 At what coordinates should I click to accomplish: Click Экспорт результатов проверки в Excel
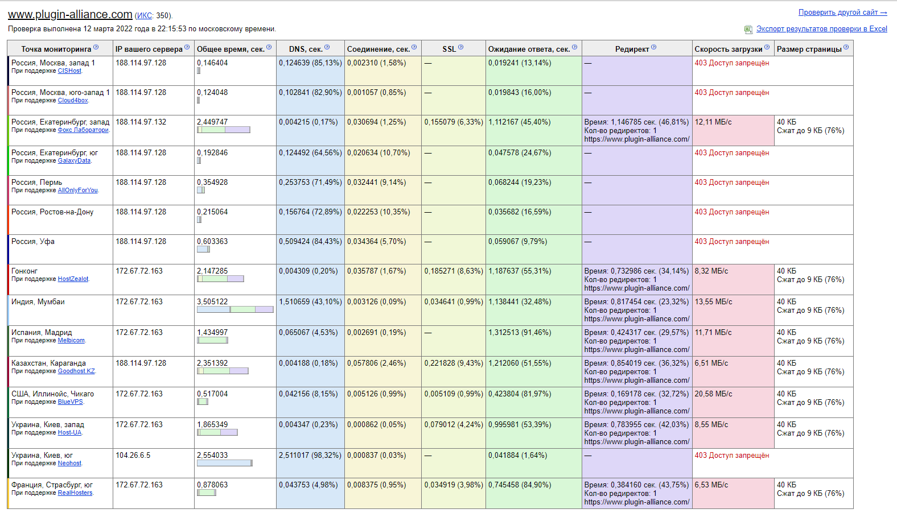821,28
